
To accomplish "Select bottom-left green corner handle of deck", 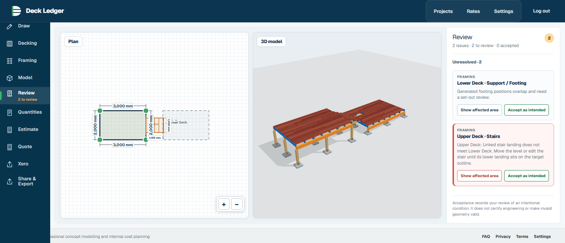I will pos(100,140).
